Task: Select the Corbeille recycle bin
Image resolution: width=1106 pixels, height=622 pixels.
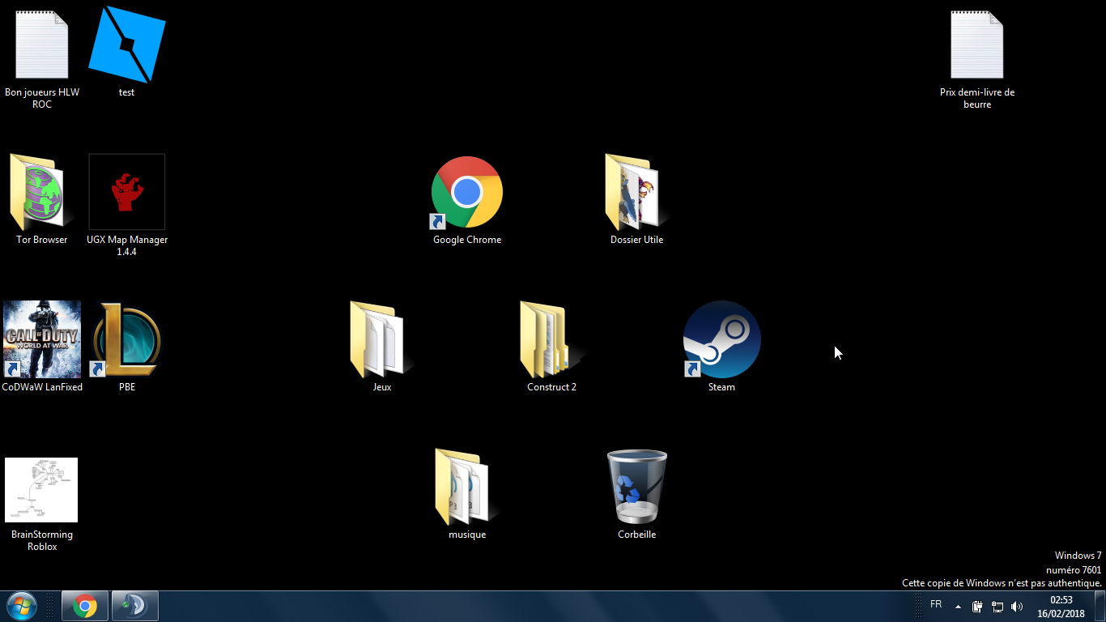Action: (x=636, y=487)
